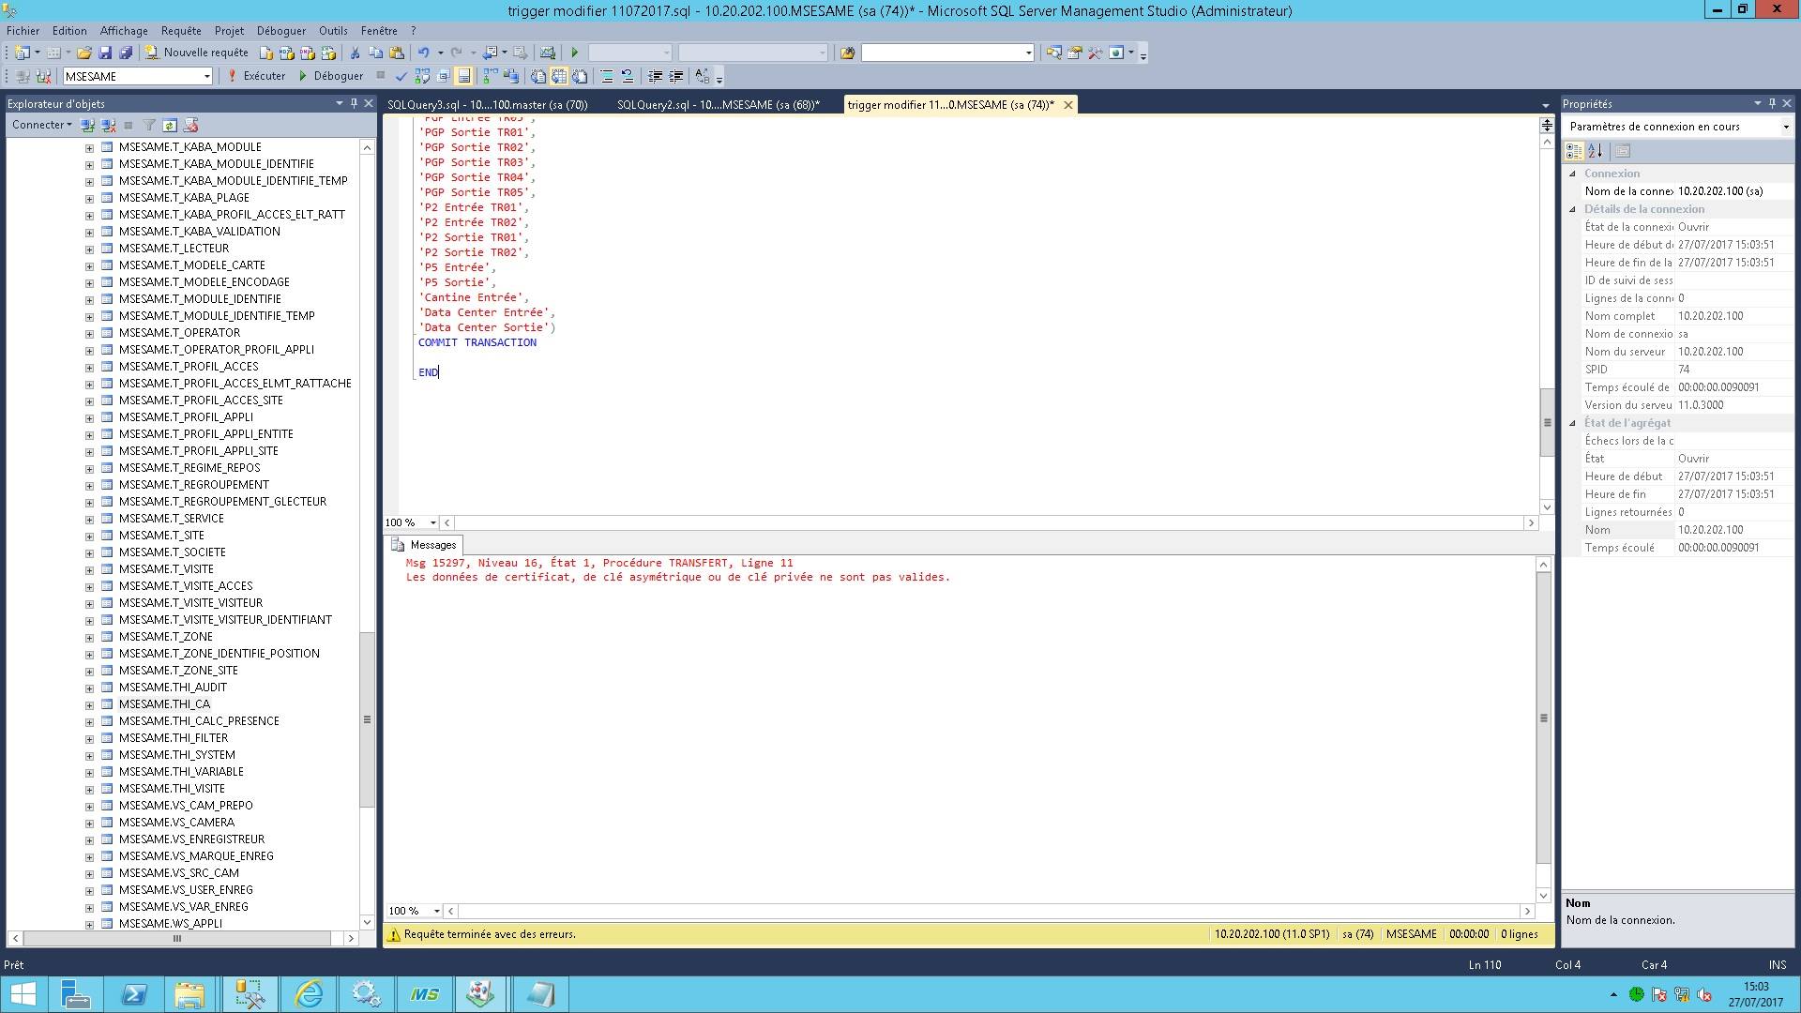Image resolution: width=1801 pixels, height=1013 pixels.
Task: Open the Fichier menu
Action: point(24,30)
